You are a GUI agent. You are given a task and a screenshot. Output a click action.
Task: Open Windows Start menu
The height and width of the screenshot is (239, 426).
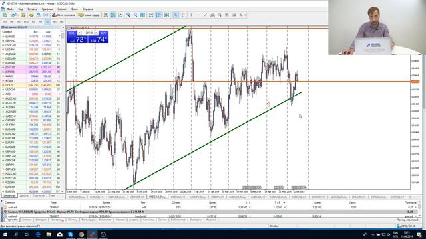click(5, 234)
